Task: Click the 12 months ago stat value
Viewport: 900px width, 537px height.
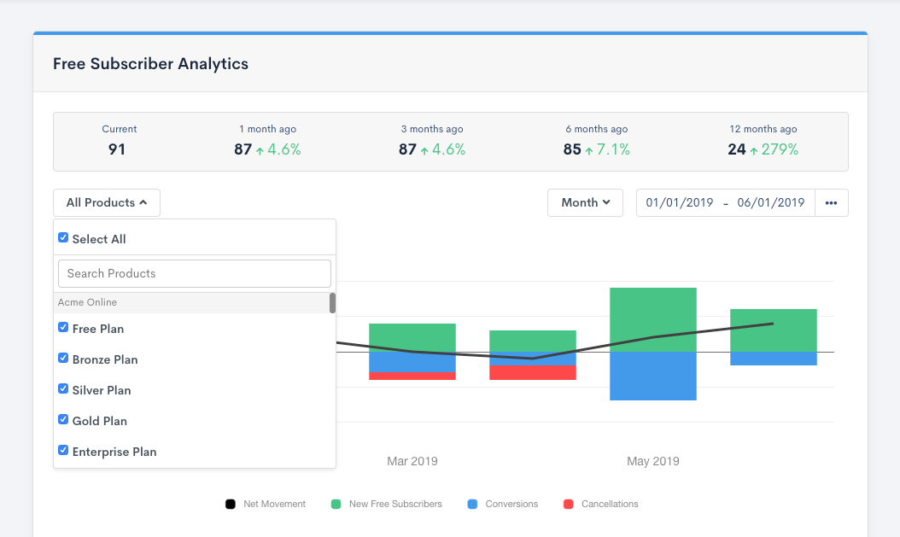Action: (x=739, y=148)
